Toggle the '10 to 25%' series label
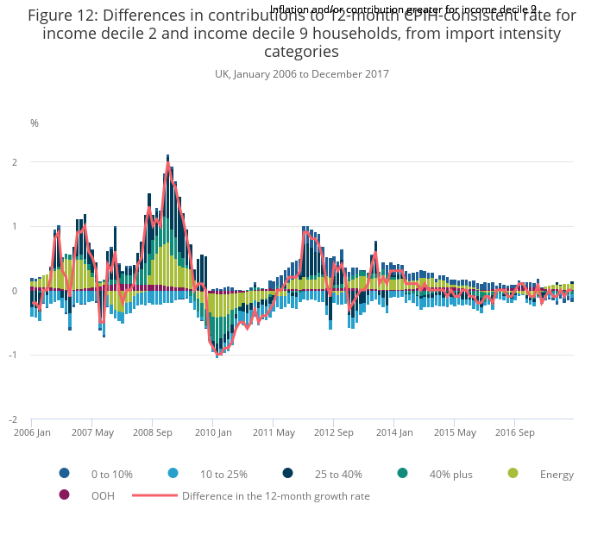604x548 pixels. point(223,474)
